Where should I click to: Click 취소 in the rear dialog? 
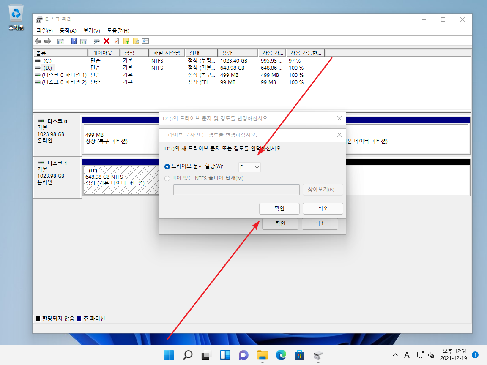pyautogui.click(x=320, y=224)
